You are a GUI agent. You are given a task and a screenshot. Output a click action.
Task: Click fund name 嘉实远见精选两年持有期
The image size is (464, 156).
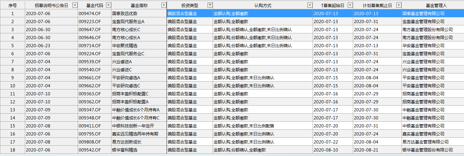click(135, 134)
